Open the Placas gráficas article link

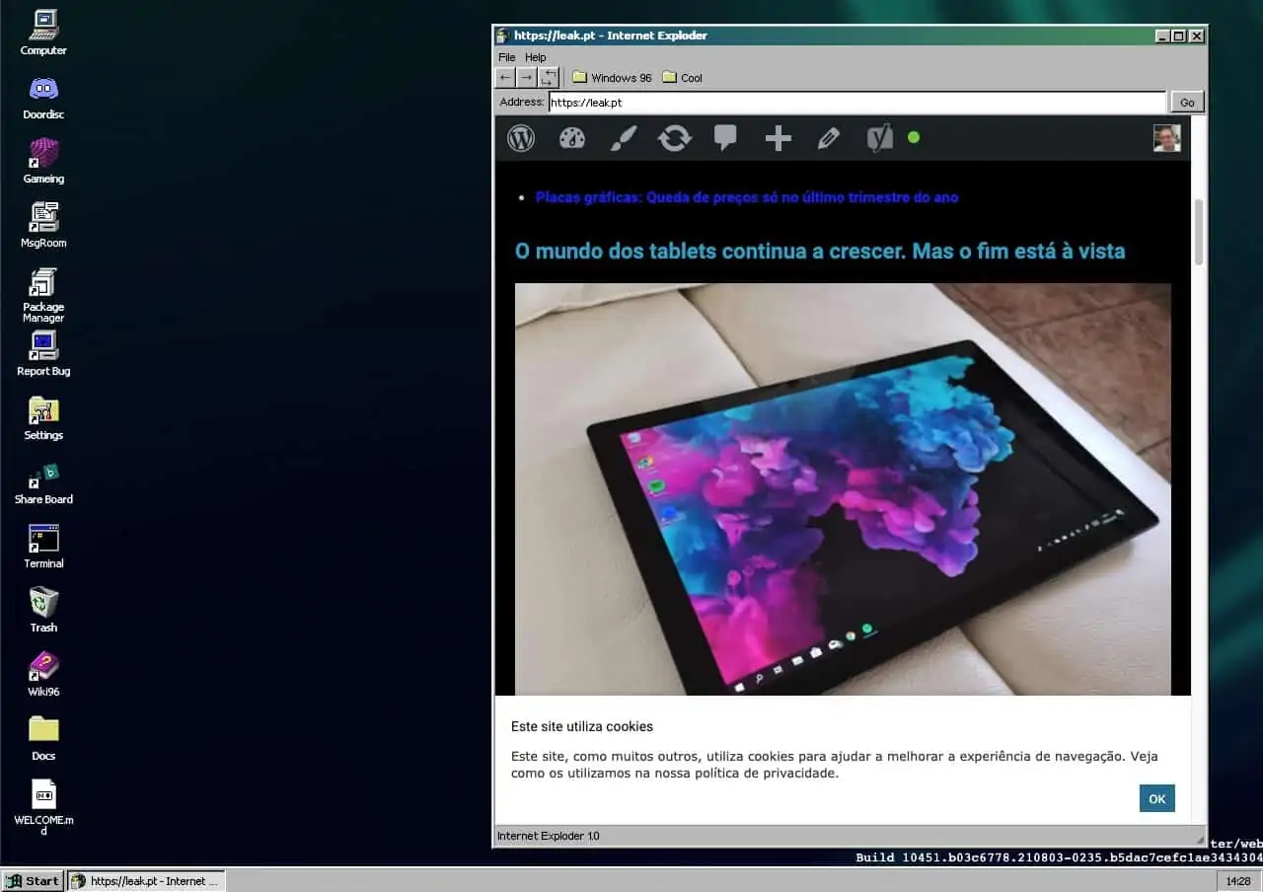pos(746,197)
